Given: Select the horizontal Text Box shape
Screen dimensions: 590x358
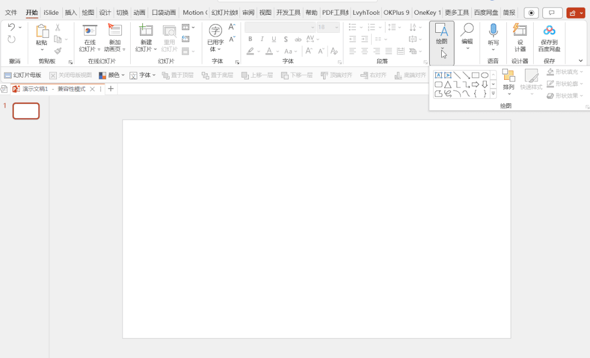Looking at the screenshot, I should [439, 75].
